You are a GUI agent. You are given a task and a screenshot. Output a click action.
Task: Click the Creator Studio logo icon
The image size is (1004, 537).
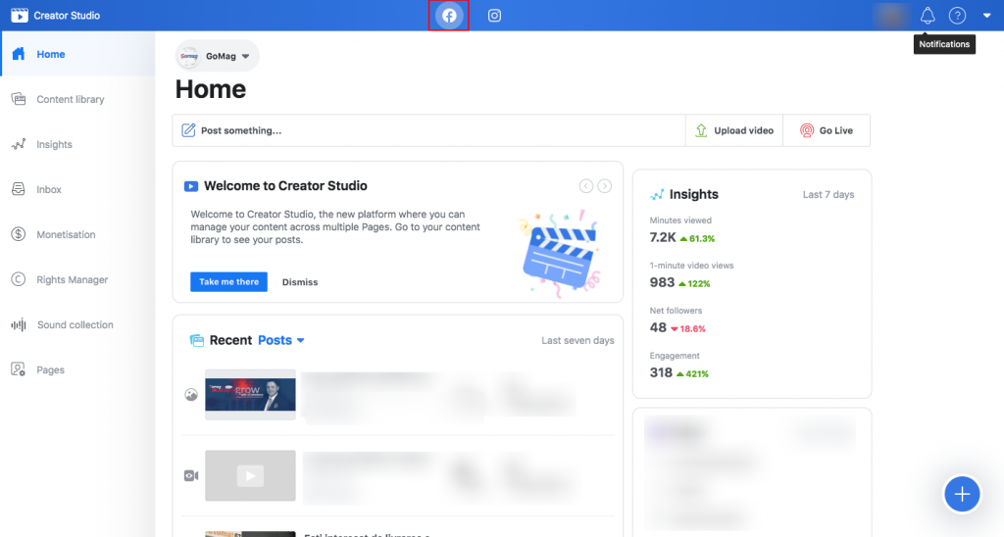coord(20,16)
